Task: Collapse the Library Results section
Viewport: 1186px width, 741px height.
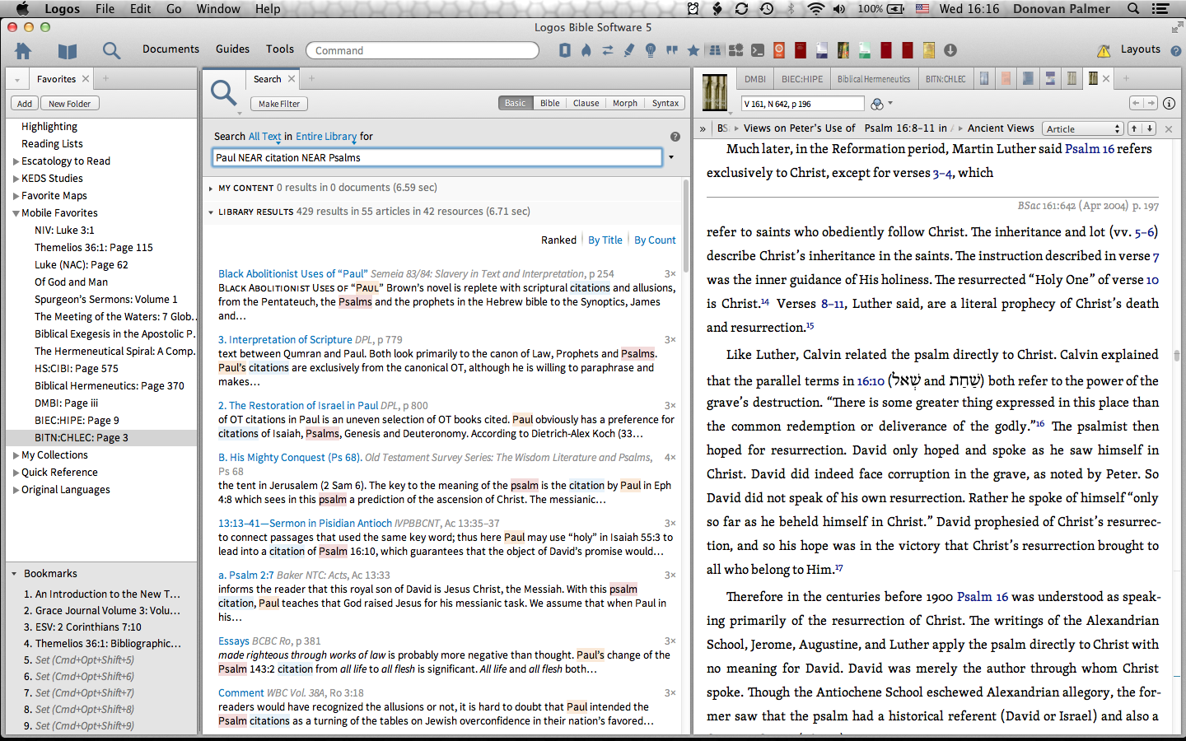Action: [x=211, y=212]
